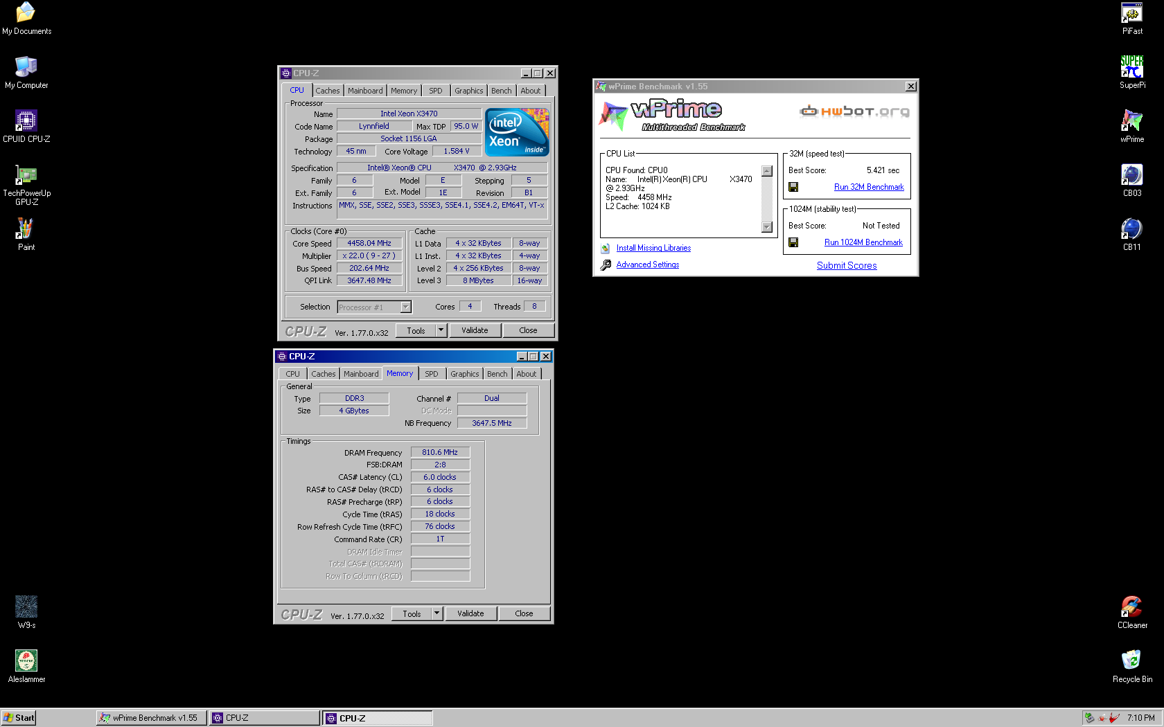This screenshot has width=1164, height=727.
Task: Switch to CPU tab in bottom CPU-Z
Action: coord(293,374)
